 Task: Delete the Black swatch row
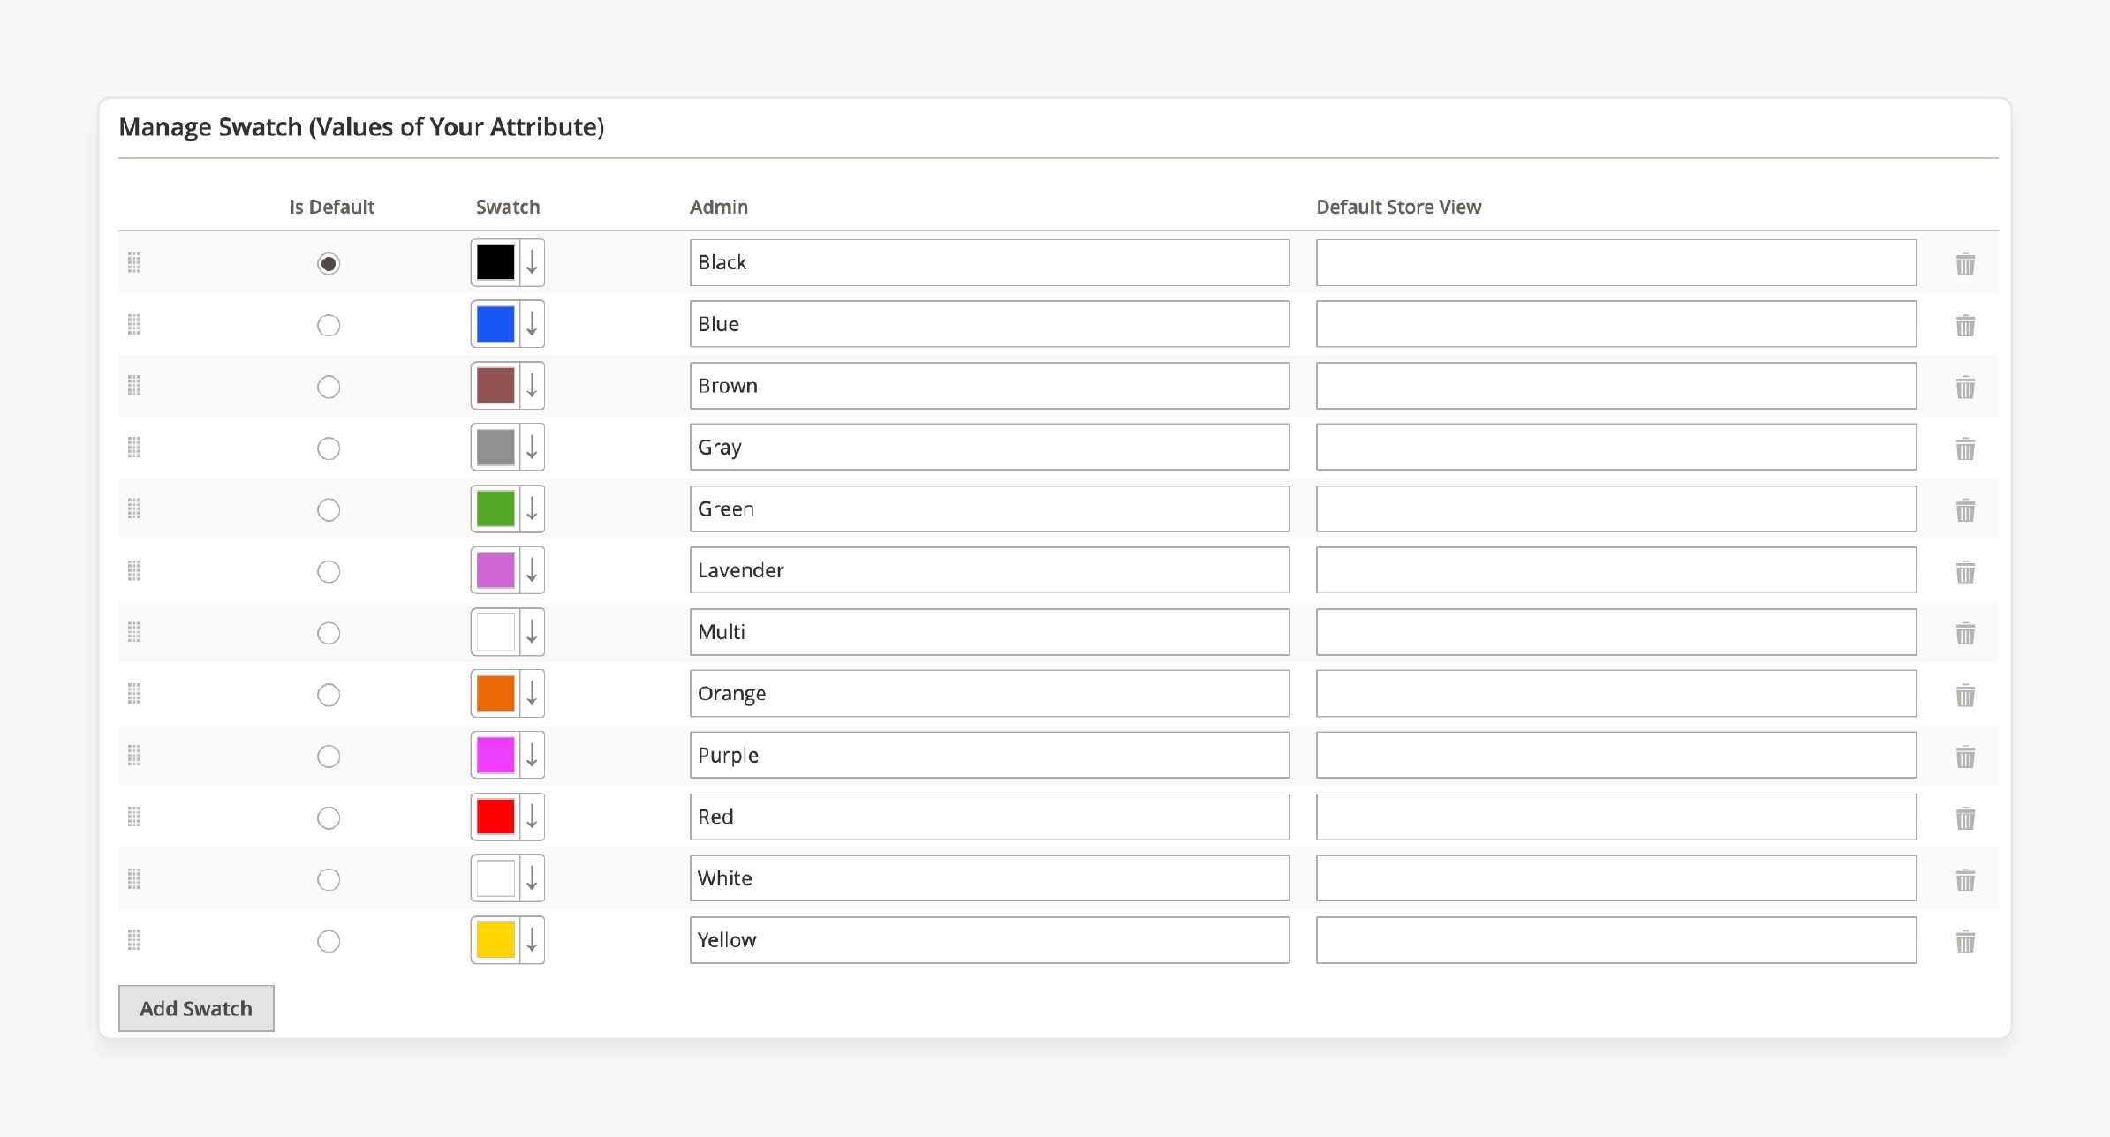coord(1965,264)
